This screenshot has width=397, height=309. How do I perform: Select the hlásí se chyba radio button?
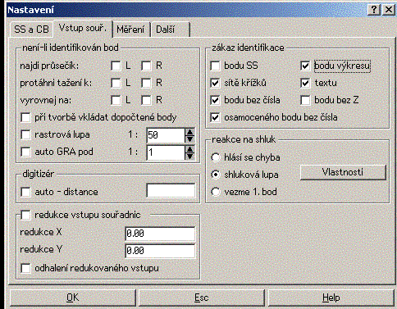[x=216, y=157]
